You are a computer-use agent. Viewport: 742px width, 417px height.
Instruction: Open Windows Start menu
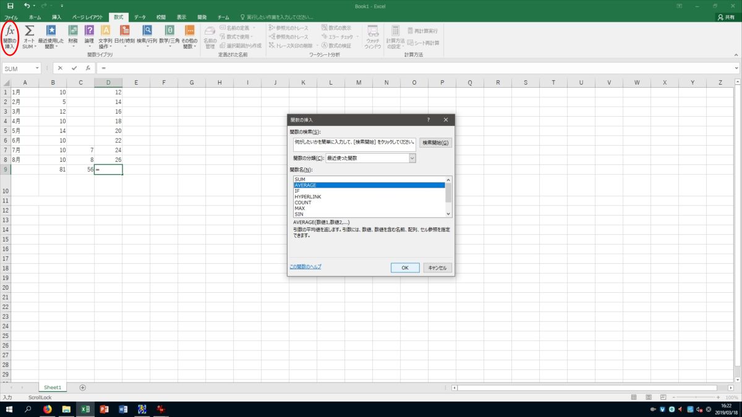[x=9, y=409]
